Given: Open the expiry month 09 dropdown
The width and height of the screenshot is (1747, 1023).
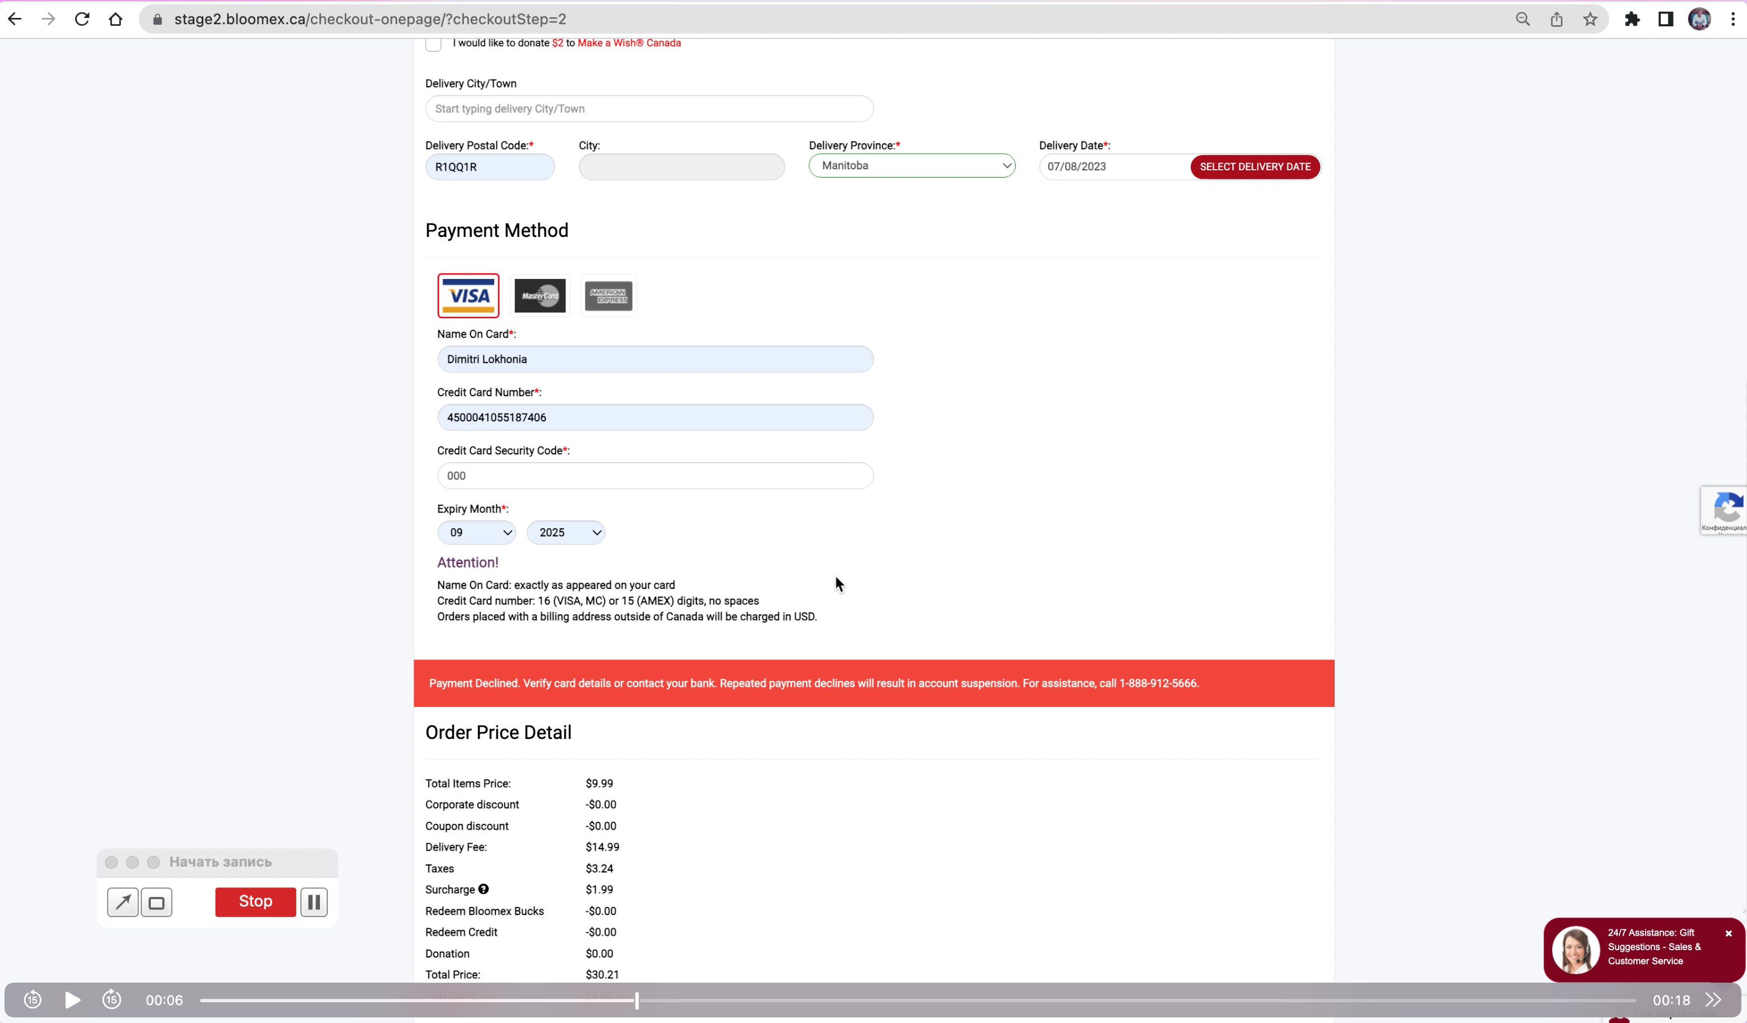Looking at the screenshot, I should click(476, 532).
